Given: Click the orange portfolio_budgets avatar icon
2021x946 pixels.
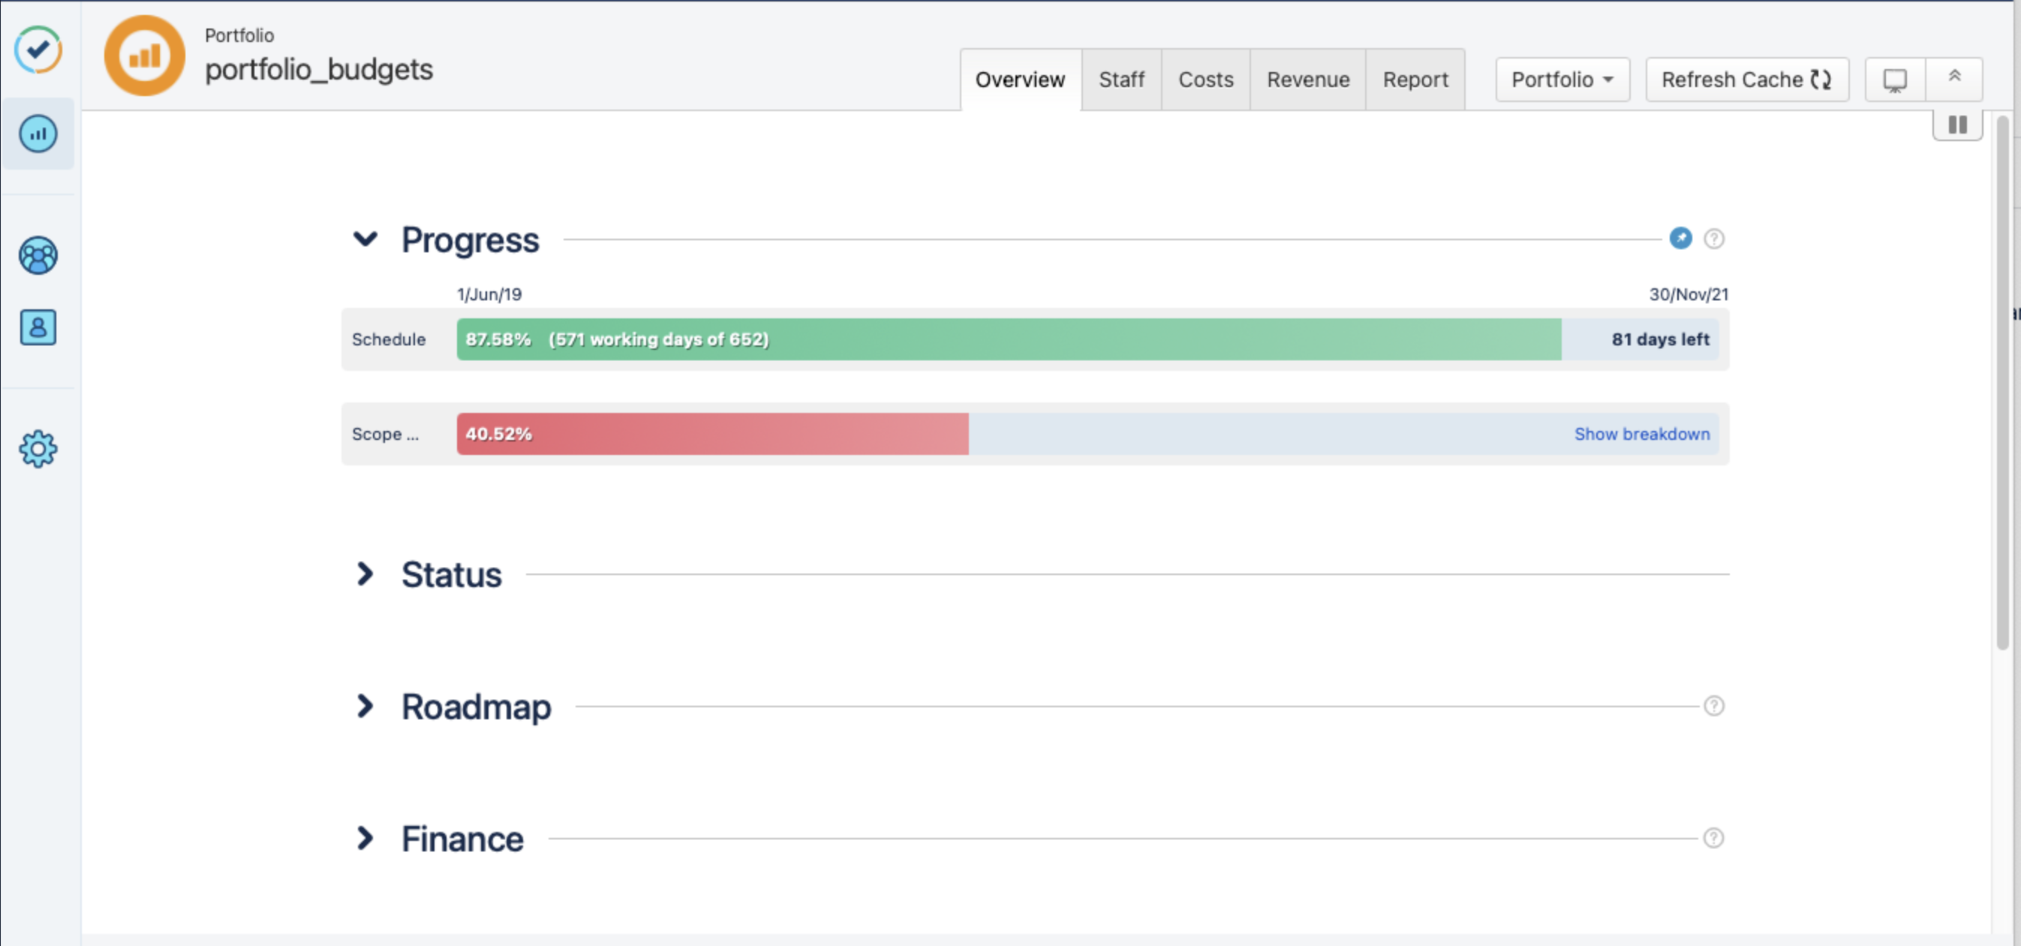Looking at the screenshot, I should tap(144, 56).
